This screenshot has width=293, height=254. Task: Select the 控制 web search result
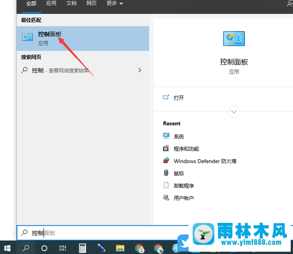tap(83, 70)
